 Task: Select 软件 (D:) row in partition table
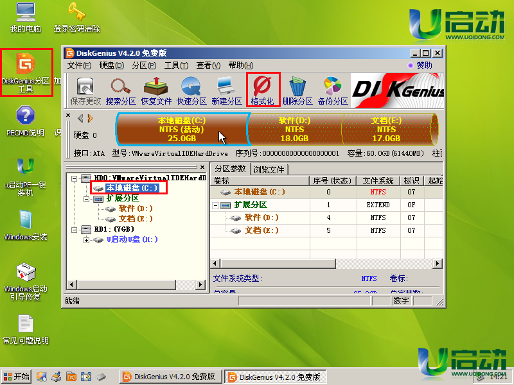click(326, 218)
